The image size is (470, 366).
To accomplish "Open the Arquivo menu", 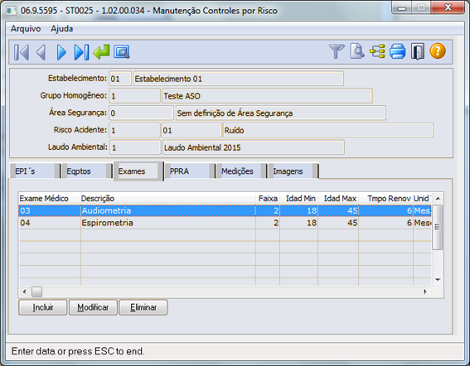I will tap(26, 29).
